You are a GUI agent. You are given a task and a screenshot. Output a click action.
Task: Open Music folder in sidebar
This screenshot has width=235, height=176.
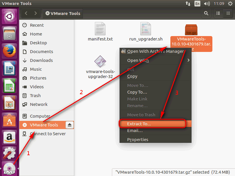coord(47,69)
